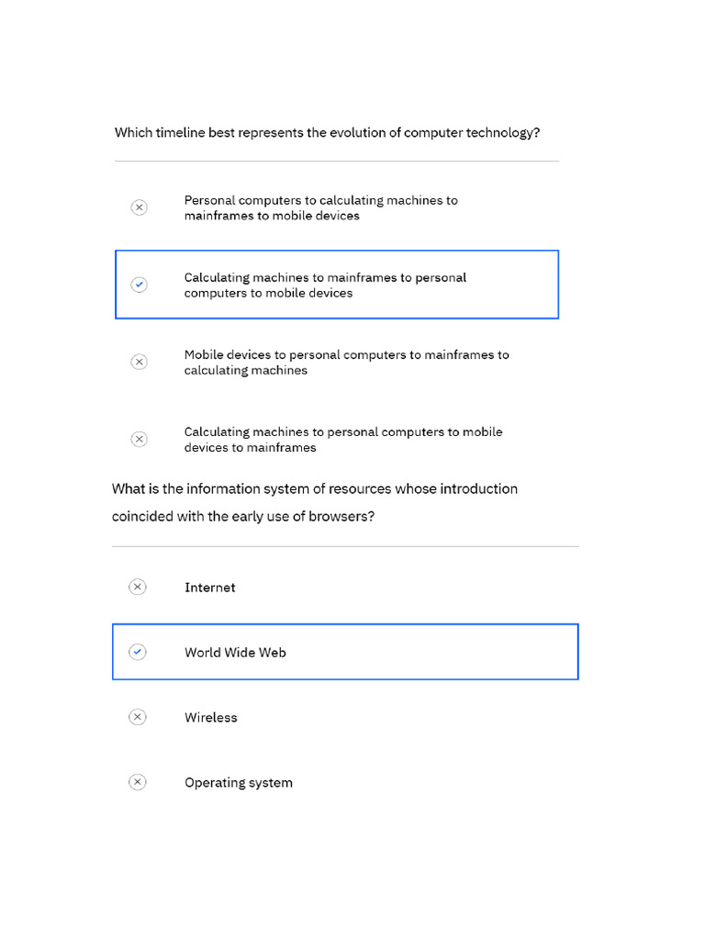Click the X icon beside 'Calculating machines to personal computers'
The height and width of the screenshot is (940, 705).
click(139, 439)
